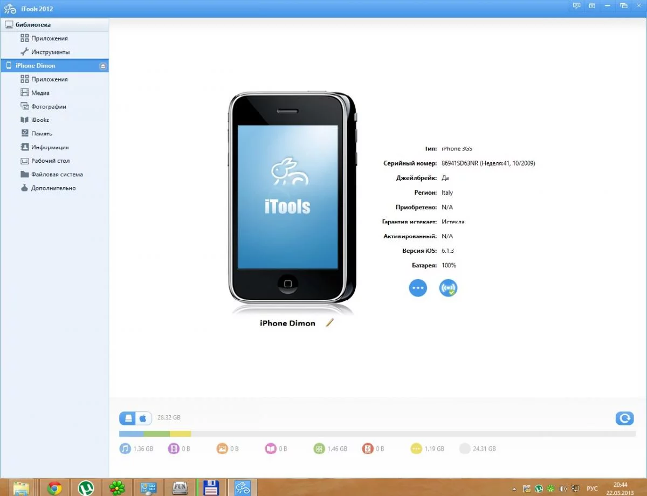Click the yellow segment of storage bar

tap(180, 434)
